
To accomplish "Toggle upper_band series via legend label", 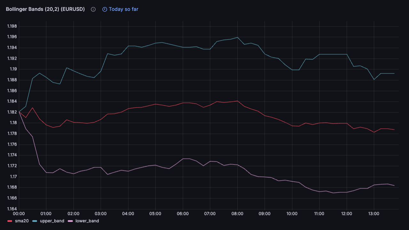I will [x=52, y=221].
